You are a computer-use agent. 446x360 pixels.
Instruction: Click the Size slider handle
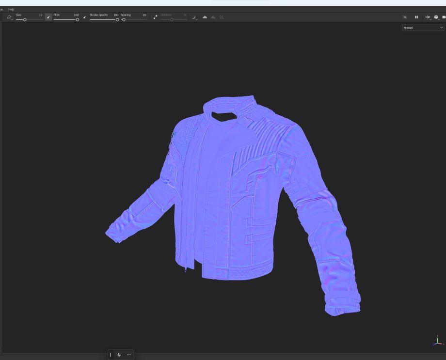[x=25, y=19]
